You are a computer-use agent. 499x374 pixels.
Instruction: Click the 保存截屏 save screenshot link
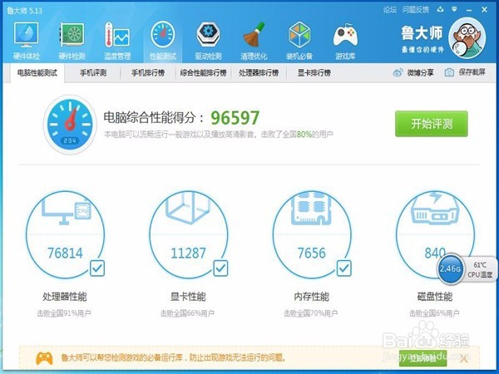(x=472, y=72)
